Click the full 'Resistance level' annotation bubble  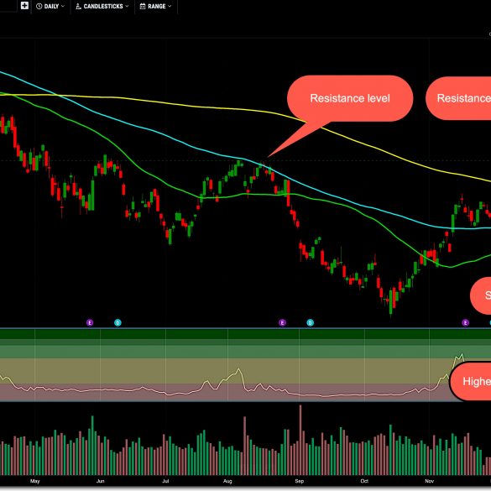350,98
